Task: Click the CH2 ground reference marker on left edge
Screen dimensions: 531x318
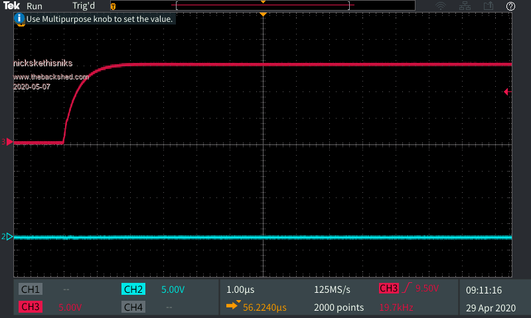Action: click(x=7, y=237)
